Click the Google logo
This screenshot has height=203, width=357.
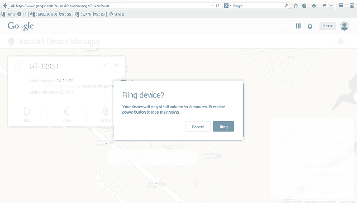pos(21,26)
